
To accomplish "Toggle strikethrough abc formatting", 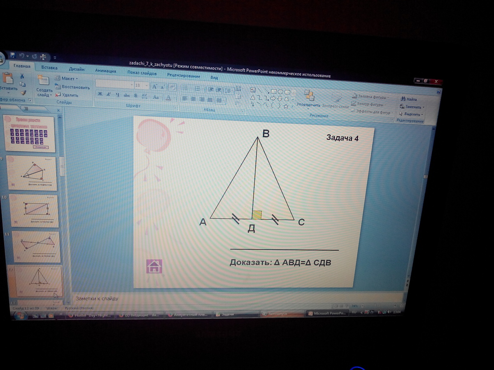I will click(127, 95).
